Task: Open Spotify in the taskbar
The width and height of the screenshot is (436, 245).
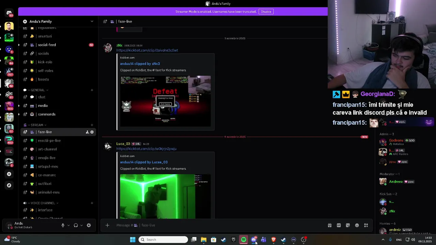Action: tap(244, 240)
